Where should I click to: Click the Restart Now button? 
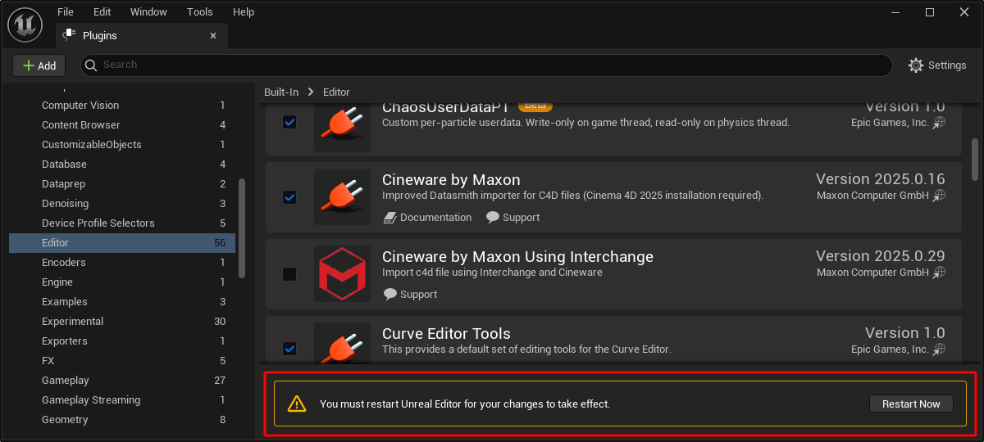(x=911, y=404)
